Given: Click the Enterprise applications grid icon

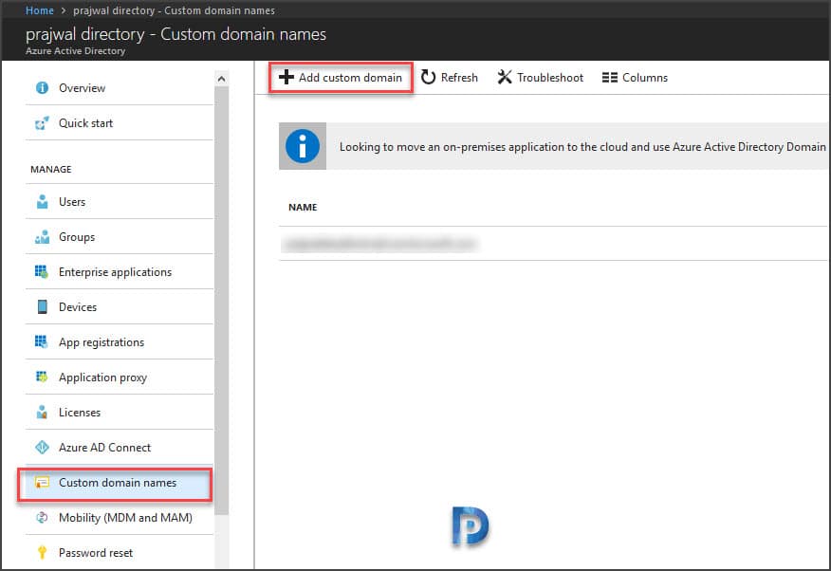Looking at the screenshot, I should [42, 271].
